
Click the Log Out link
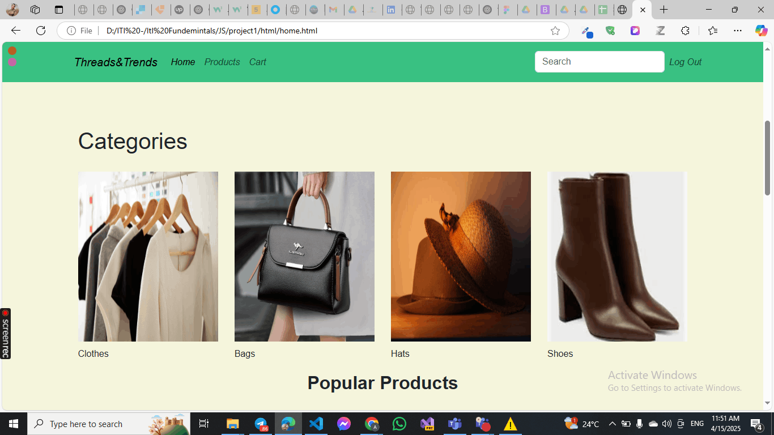click(x=685, y=62)
